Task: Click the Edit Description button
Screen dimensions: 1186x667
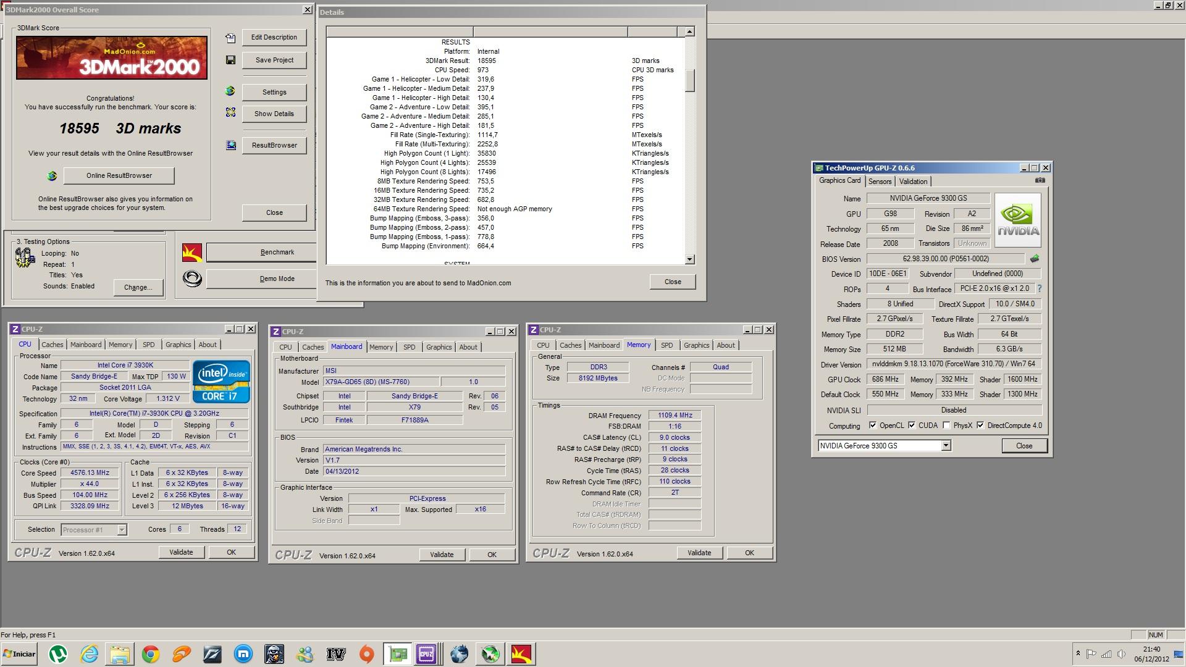Action: pyautogui.click(x=274, y=38)
